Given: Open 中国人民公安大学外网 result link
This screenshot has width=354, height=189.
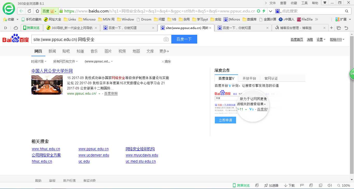Looking at the screenshot, I should click(x=52, y=71).
